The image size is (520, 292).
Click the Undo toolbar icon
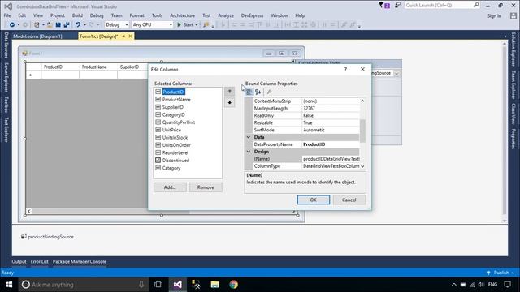coord(78,25)
